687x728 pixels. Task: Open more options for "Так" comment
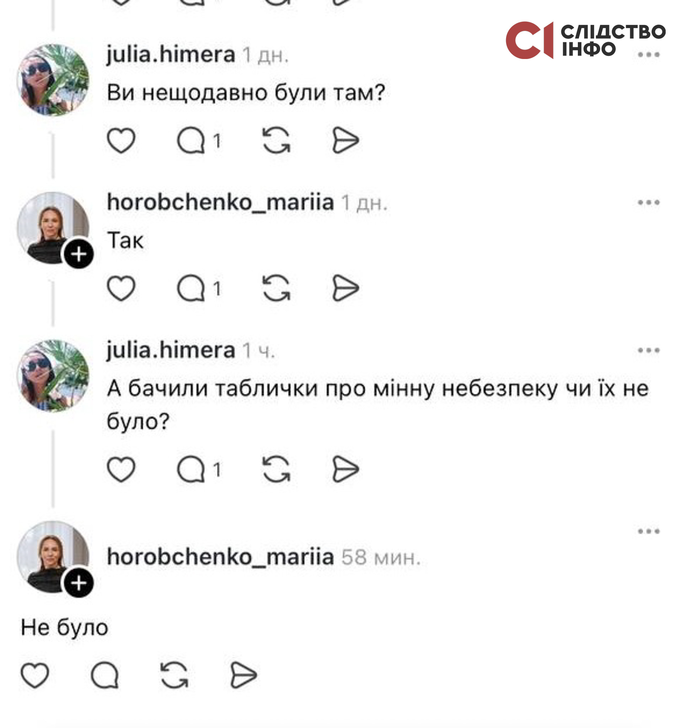pyautogui.click(x=649, y=203)
